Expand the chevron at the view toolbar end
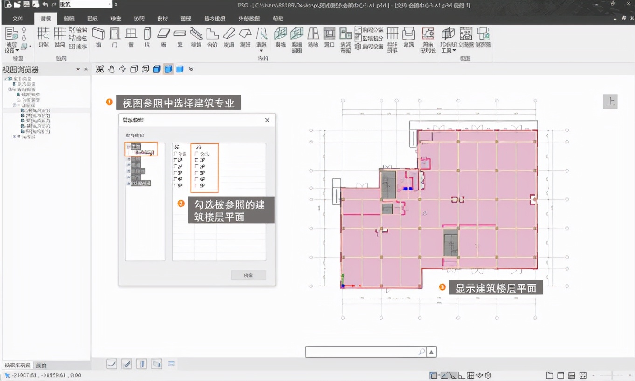 click(x=191, y=69)
